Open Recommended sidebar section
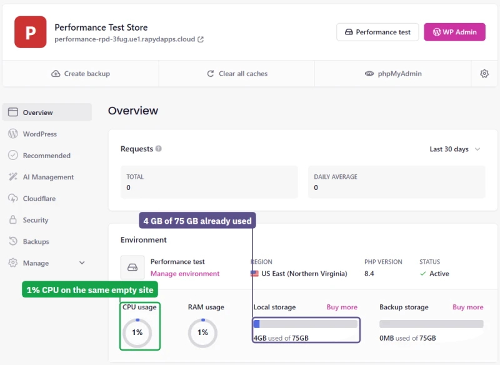Image resolution: width=500 pixels, height=365 pixels. (46, 156)
